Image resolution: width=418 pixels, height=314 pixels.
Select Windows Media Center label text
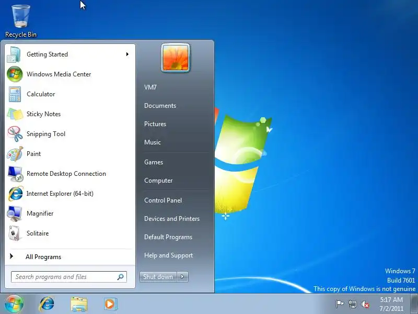tap(59, 74)
